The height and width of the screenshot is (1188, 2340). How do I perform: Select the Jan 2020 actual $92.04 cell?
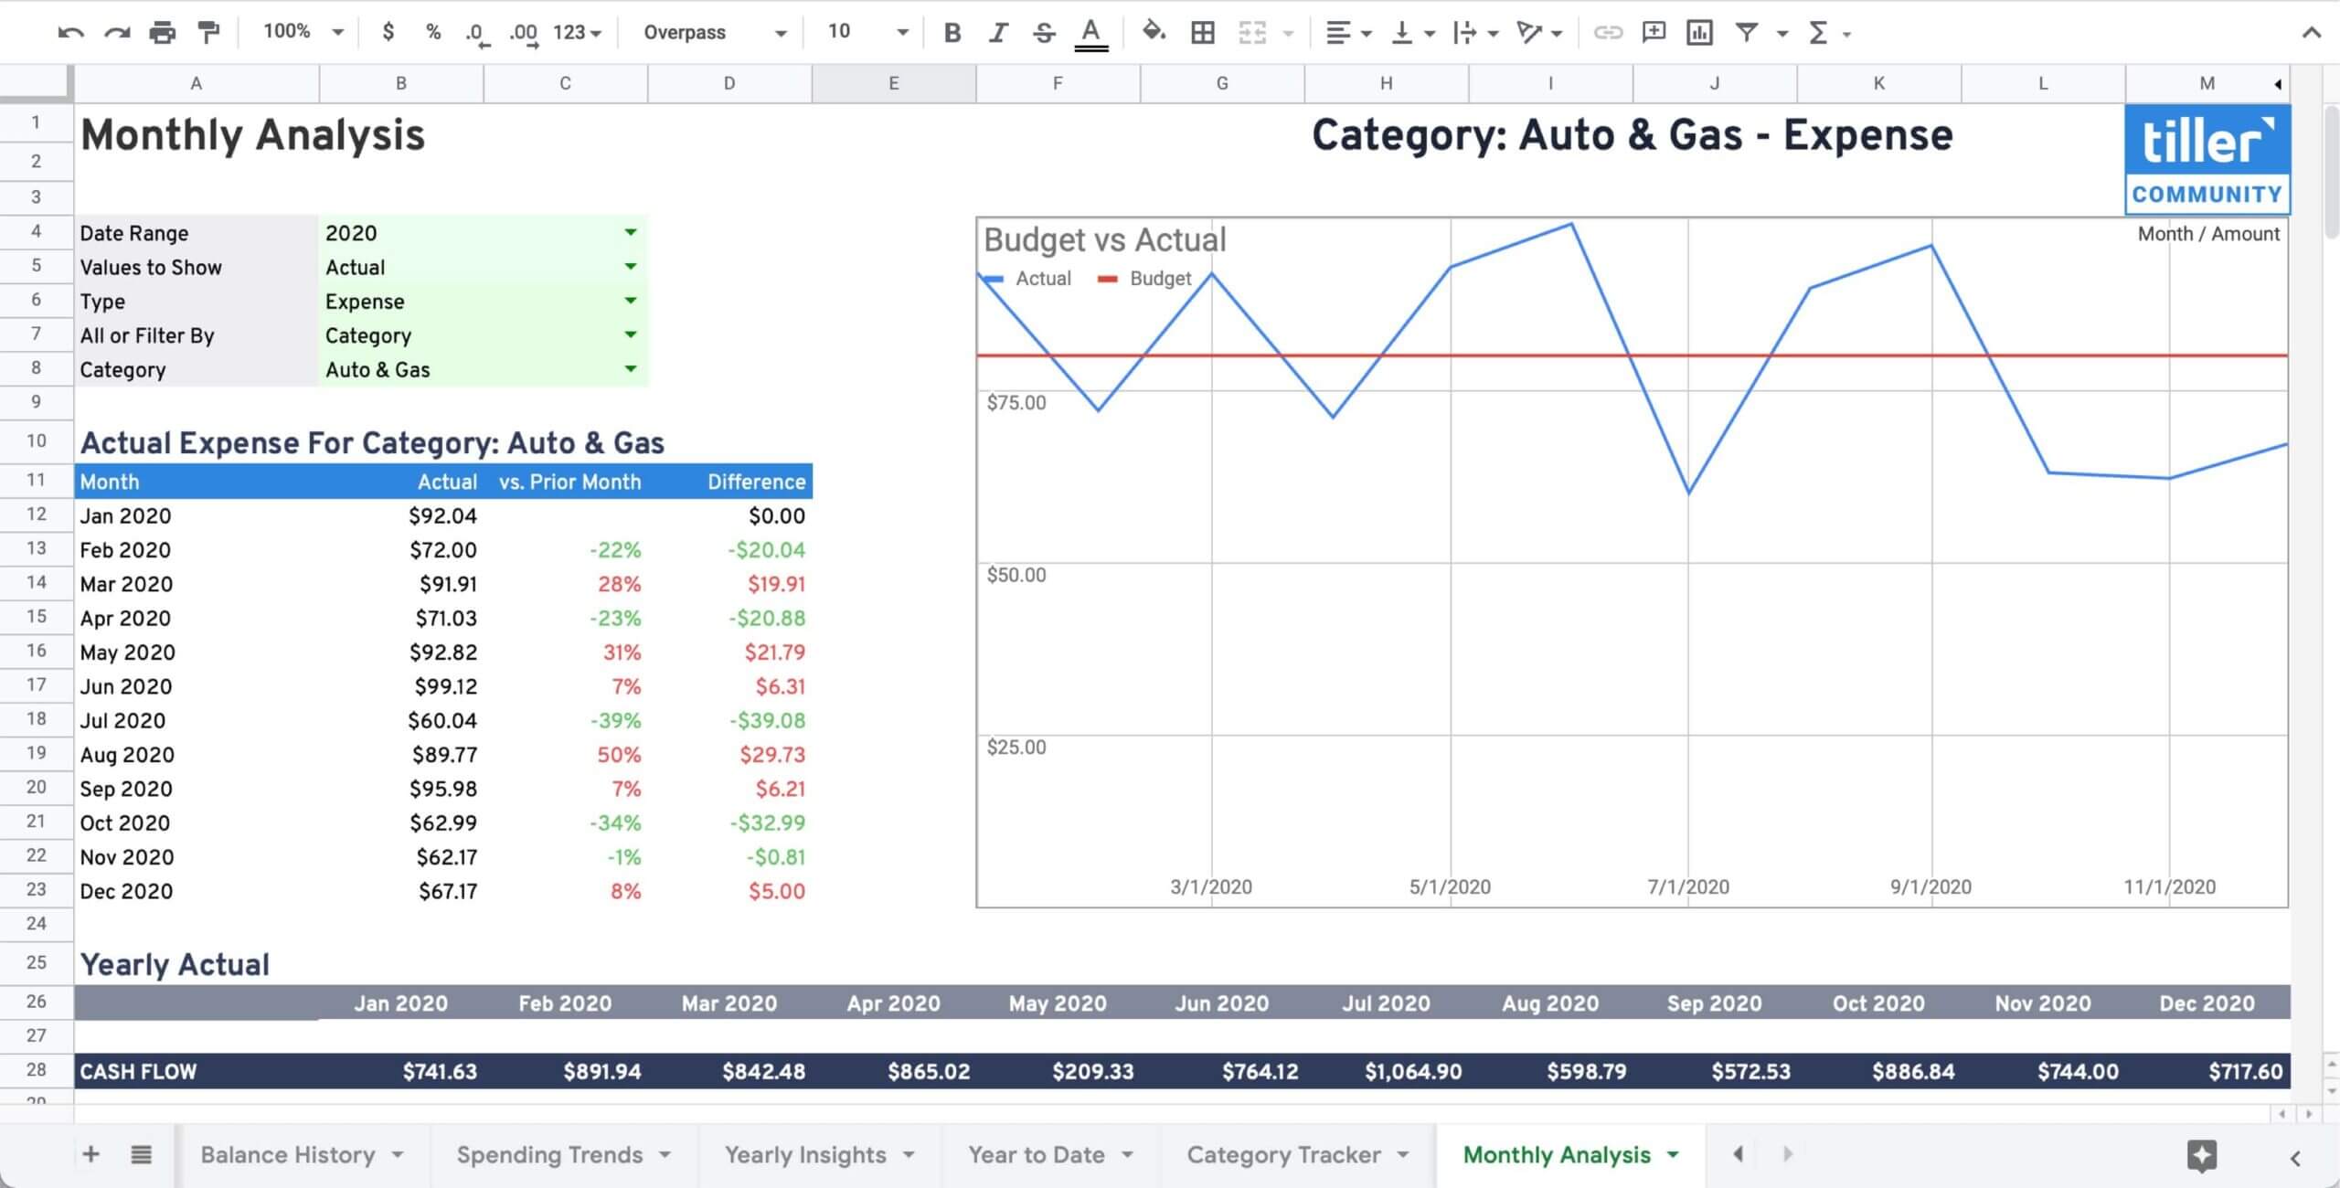401,515
